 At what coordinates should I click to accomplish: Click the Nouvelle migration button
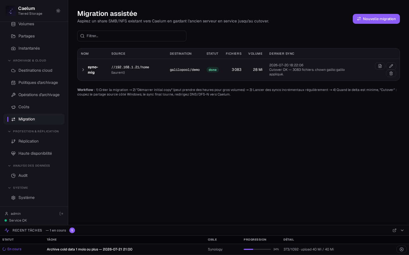pos(376,19)
